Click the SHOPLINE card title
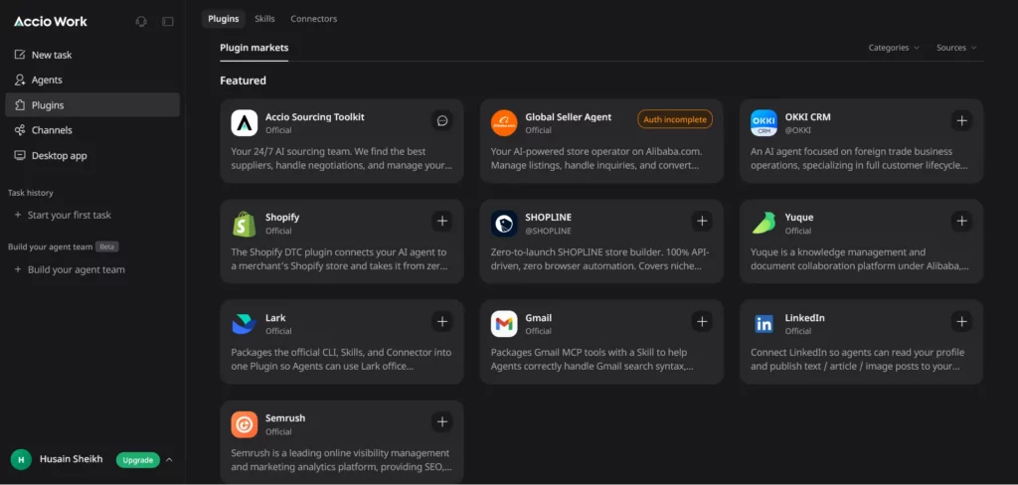The height and width of the screenshot is (485, 1018). [x=549, y=218]
